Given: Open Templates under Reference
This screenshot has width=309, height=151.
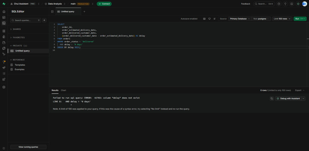Looking at the screenshot, I should point(20,65).
